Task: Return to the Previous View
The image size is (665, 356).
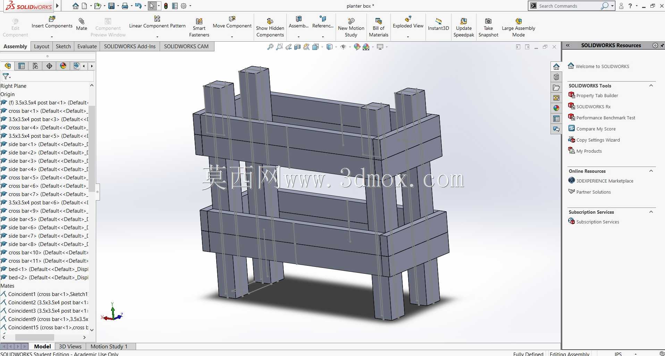Action: point(288,47)
